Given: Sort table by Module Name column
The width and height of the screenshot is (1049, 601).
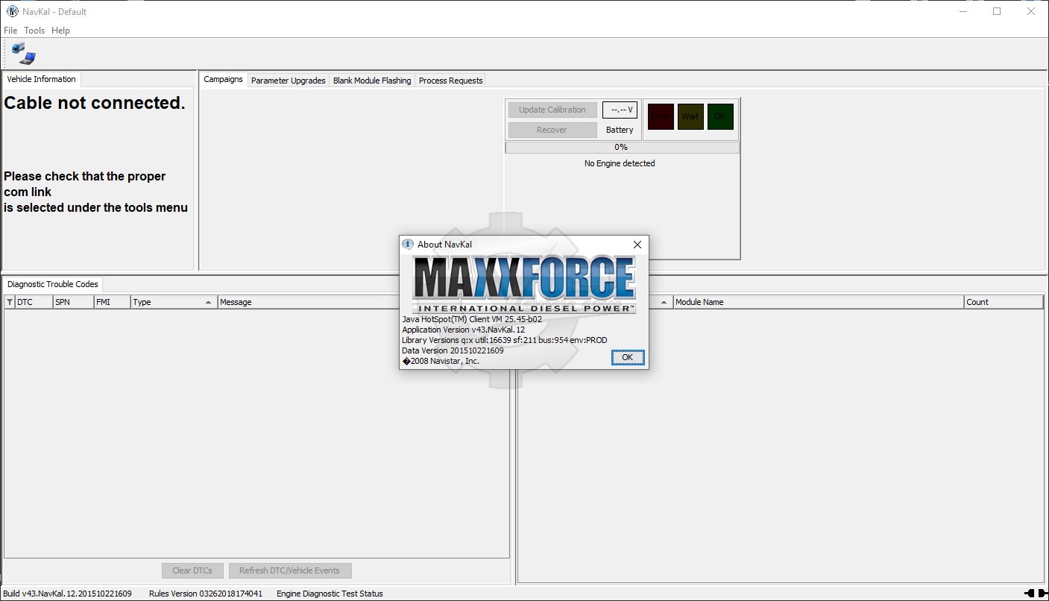Looking at the screenshot, I should click(x=818, y=302).
